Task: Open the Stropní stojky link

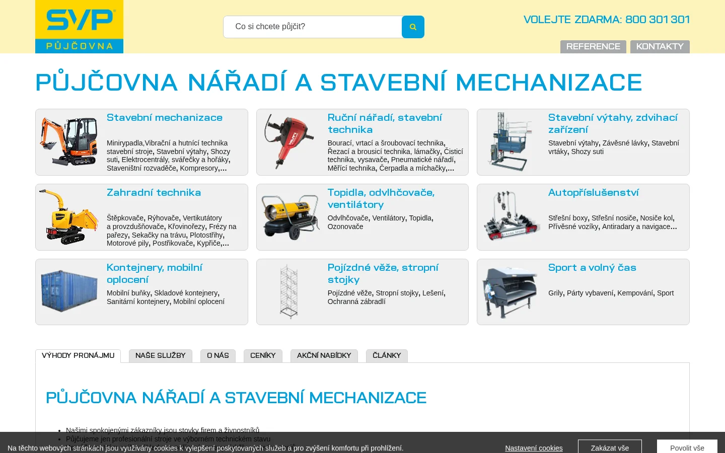Action: [x=397, y=293]
